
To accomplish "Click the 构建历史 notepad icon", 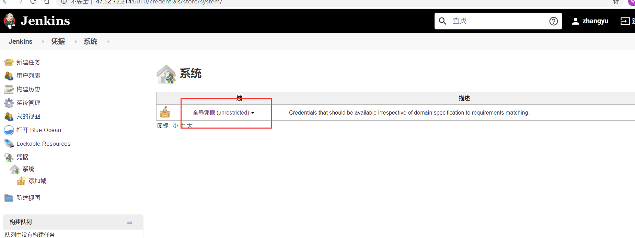I will (9, 89).
